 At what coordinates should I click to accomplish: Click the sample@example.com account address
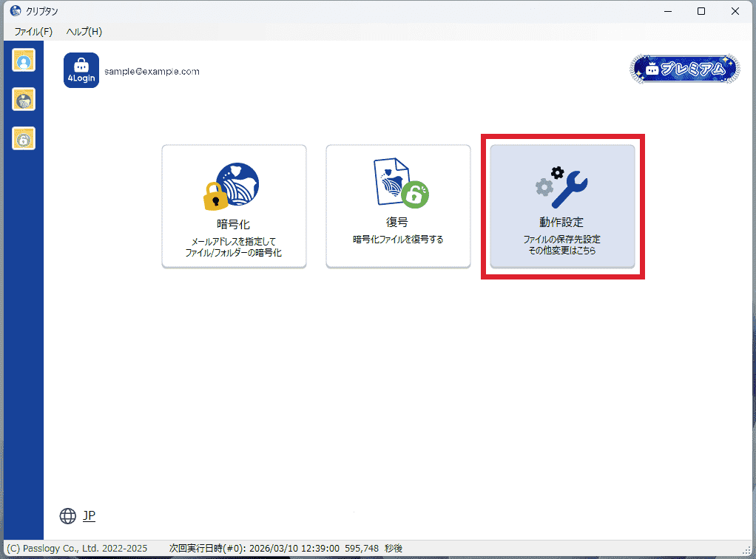point(152,72)
